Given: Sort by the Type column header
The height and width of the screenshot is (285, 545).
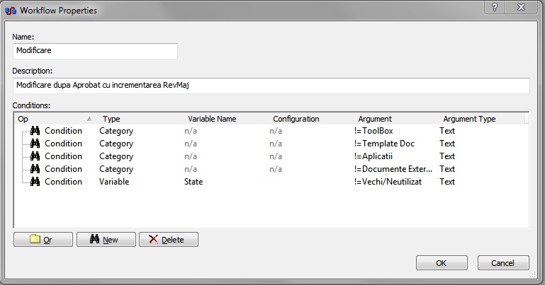Looking at the screenshot, I should pyautogui.click(x=141, y=119).
